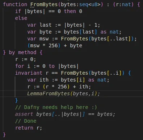Click 'bytes[..i]' in the invariant line
The image size is (143, 140).
[x=106, y=73]
